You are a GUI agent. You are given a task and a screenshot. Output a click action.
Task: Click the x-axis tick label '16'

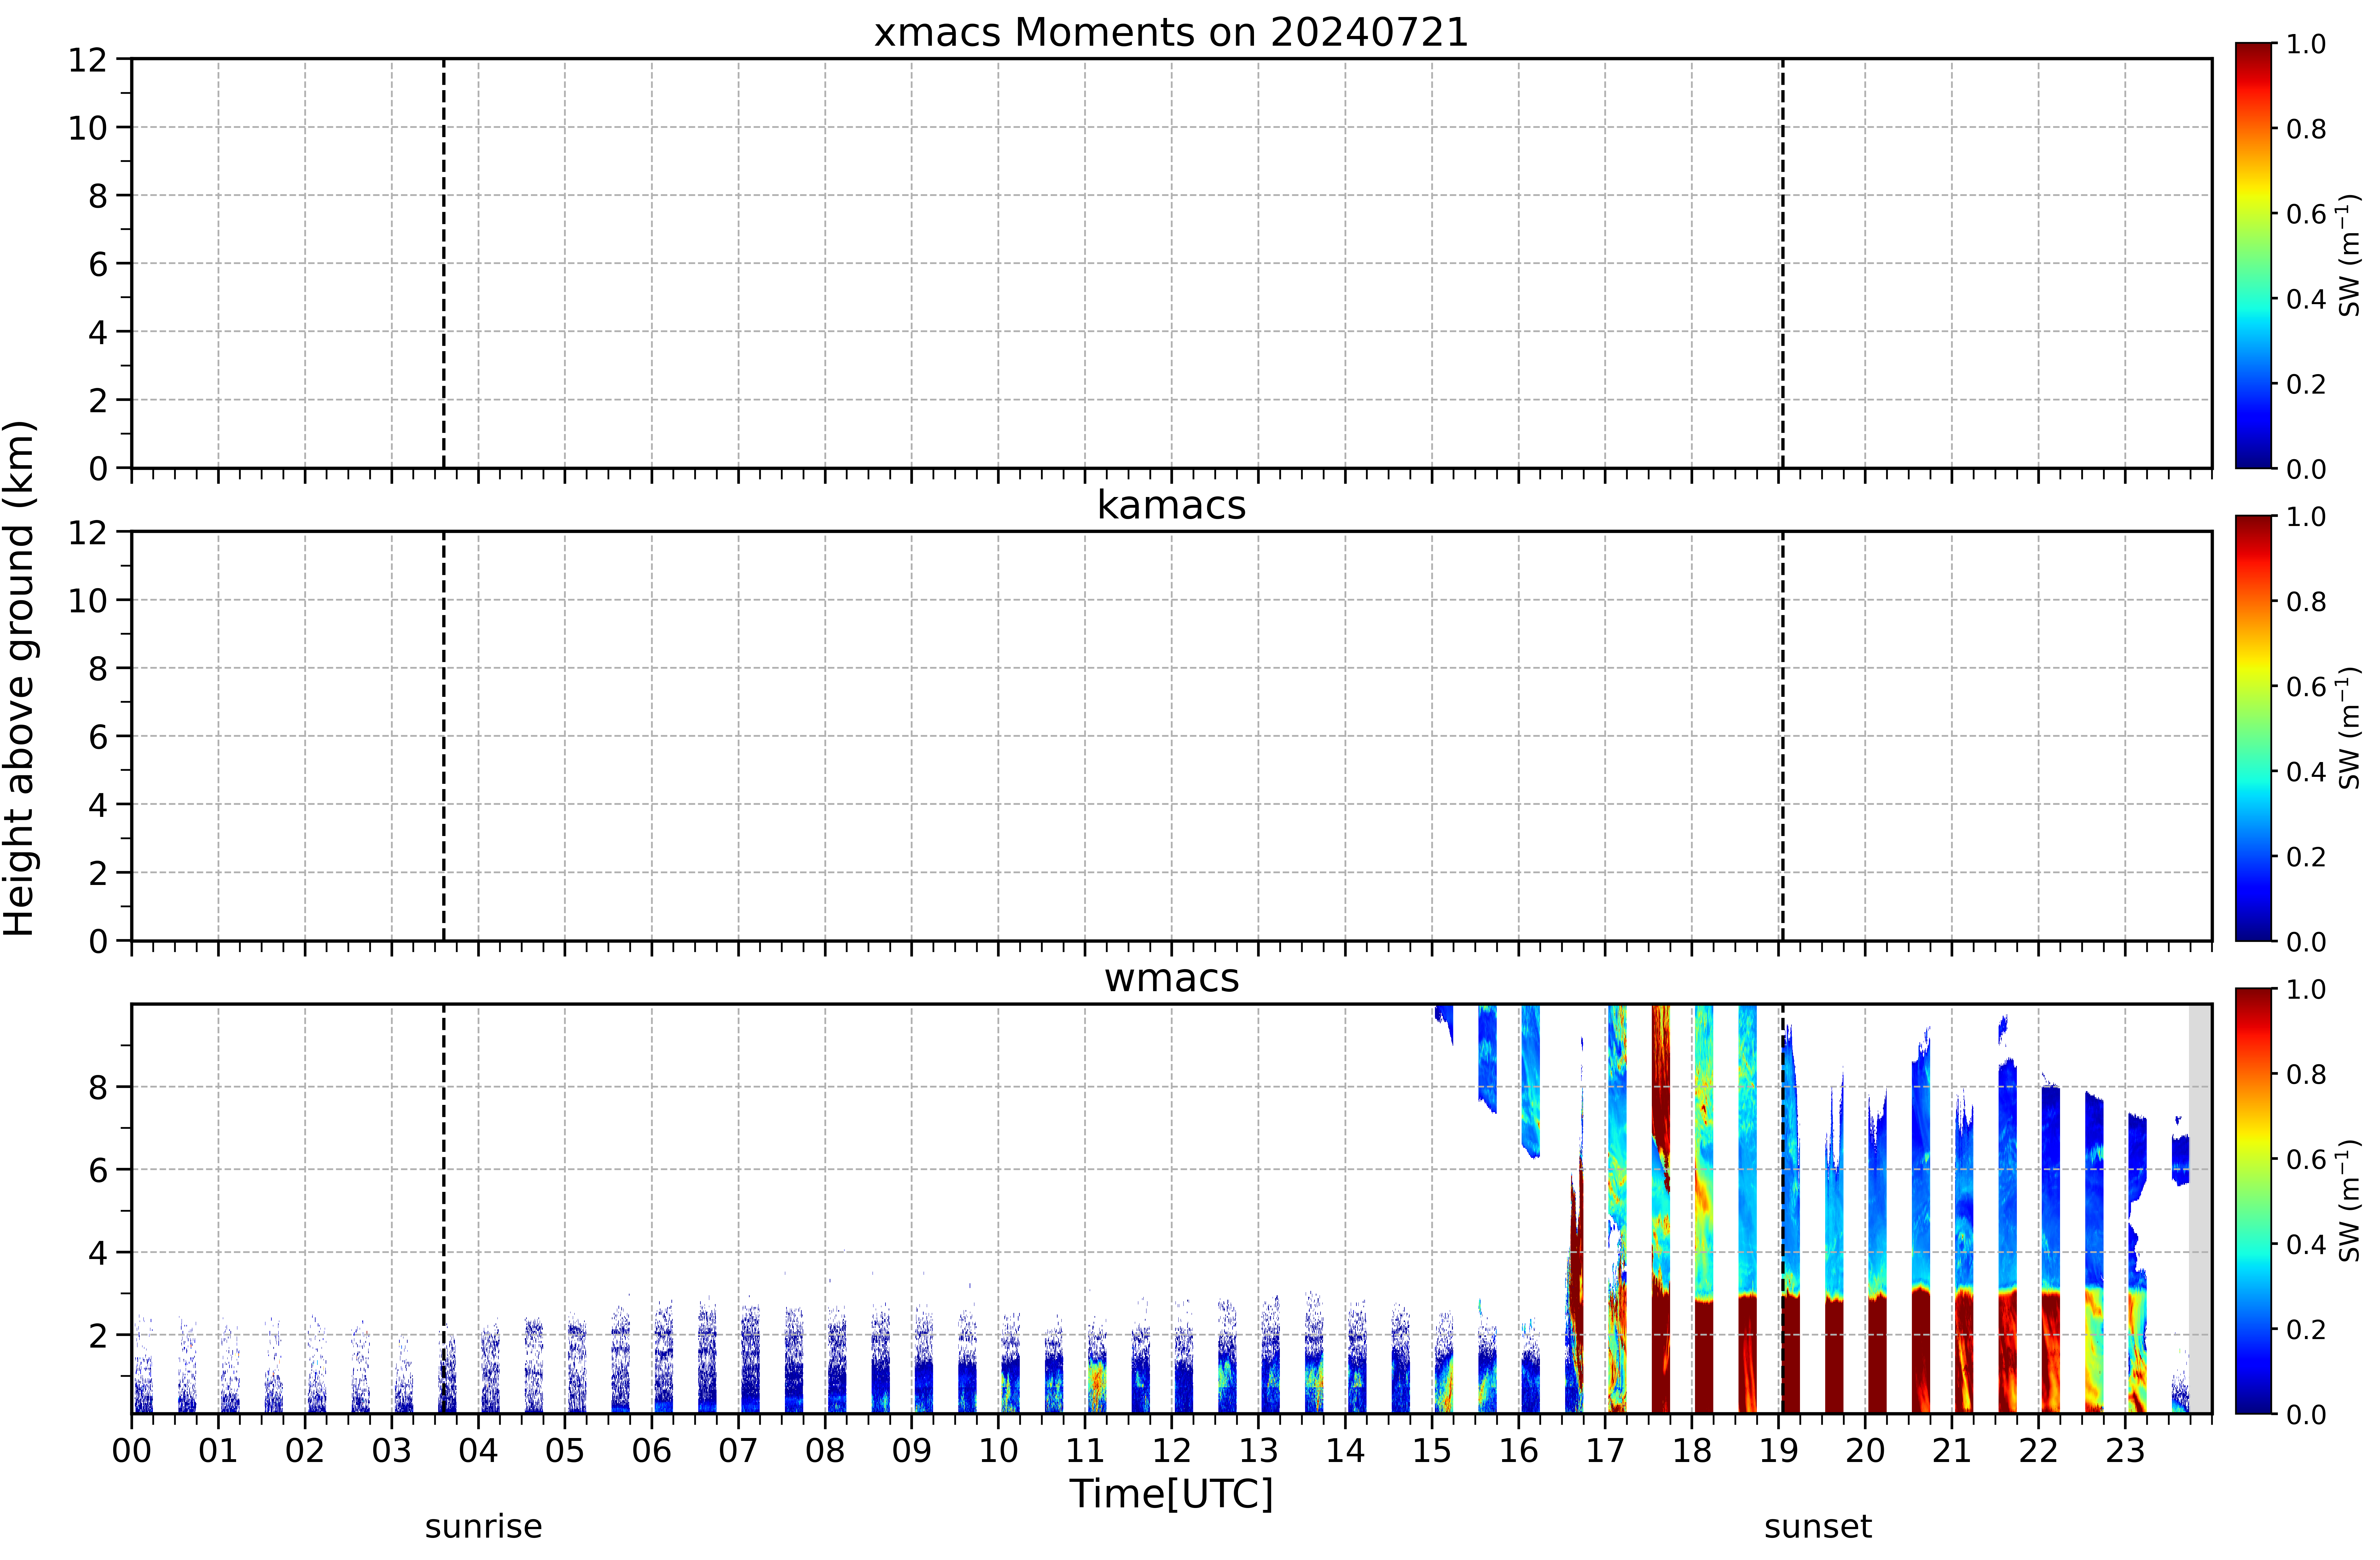click(x=1518, y=1450)
